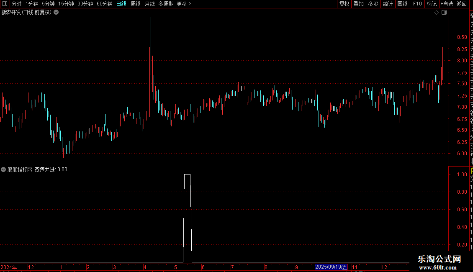
Task: Select the 1分钟 period
Action: (x=32, y=4)
